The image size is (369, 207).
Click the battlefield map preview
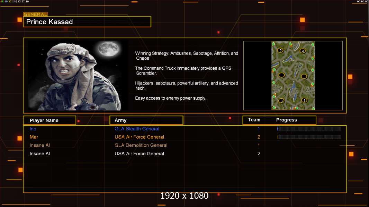coord(293,76)
